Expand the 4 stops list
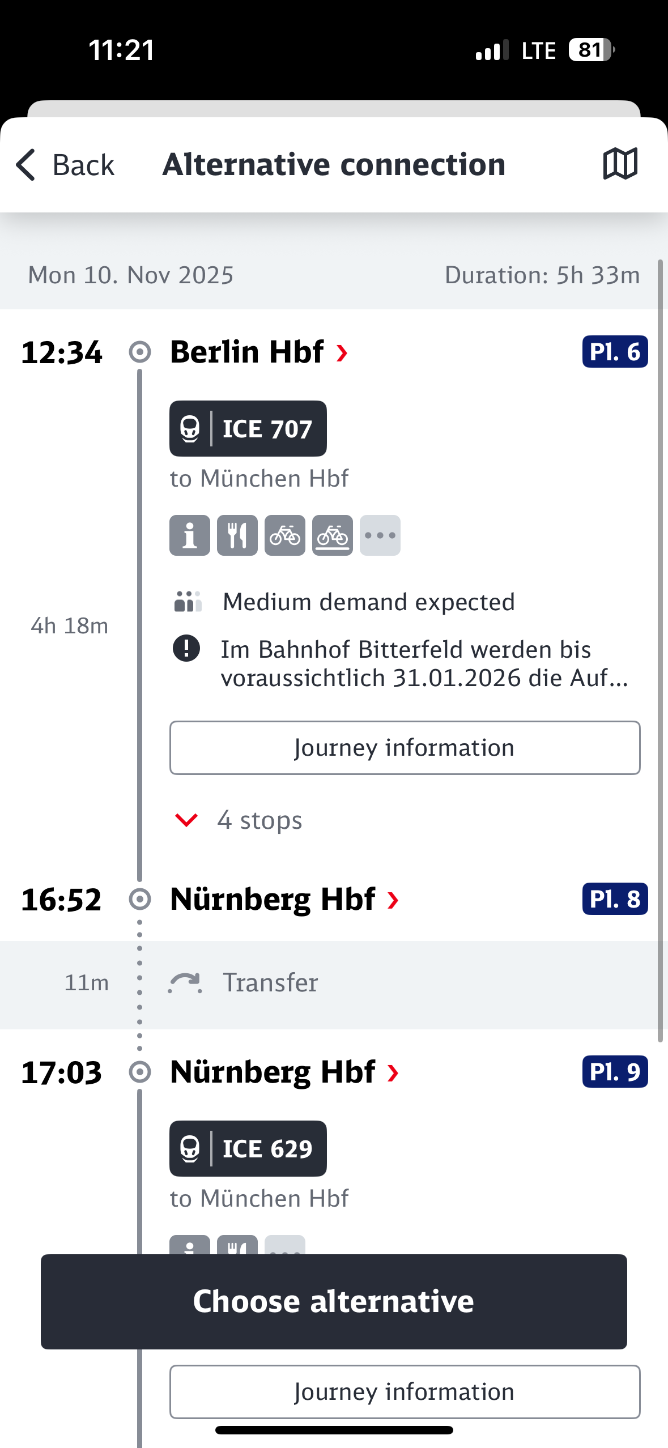Screen dimensions: 668x1448 (238, 820)
